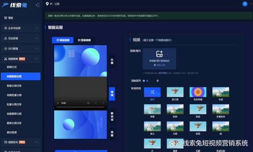Choose the 色彩斑斓 transition thumbnail
253x152 pixels.
(x=198, y=92)
